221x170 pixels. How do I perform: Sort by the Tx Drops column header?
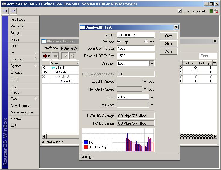pyautogui.click(x=205, y=63)
